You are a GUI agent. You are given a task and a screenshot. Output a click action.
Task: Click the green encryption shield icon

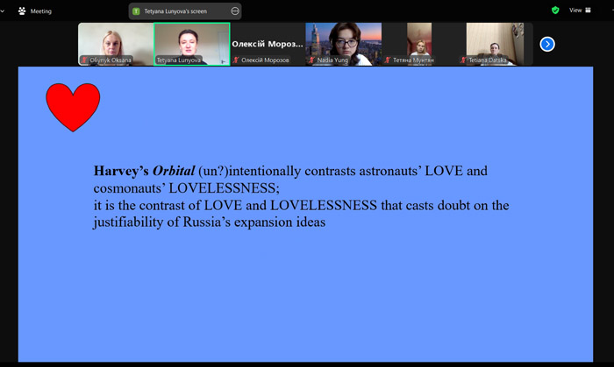[x=555, y=11]
